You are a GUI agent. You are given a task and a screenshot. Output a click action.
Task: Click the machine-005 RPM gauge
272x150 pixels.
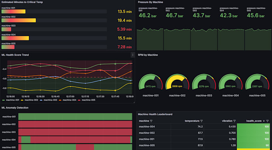[257, 82]
